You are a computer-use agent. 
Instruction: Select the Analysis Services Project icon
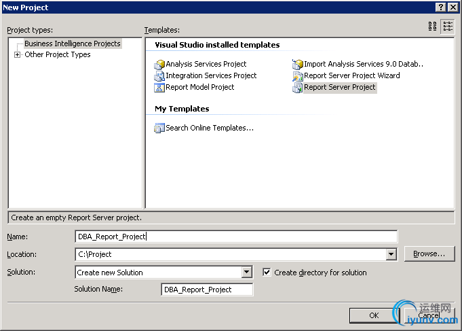[x=159, y=64]
